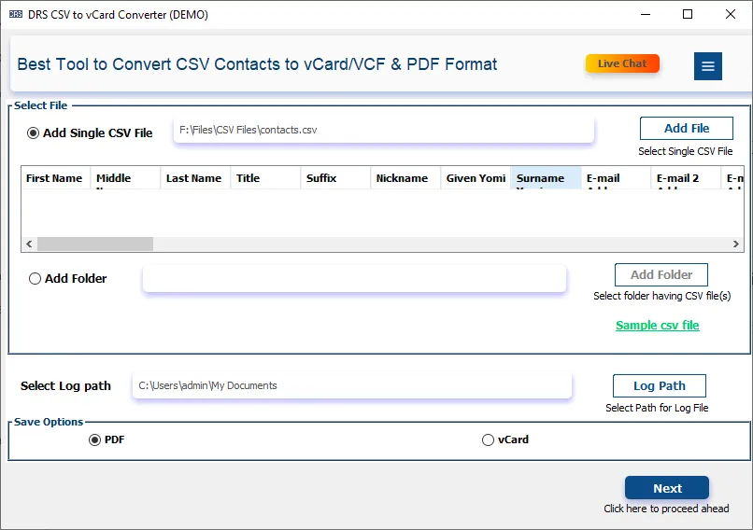The height and width of the screenshot is (530, 753).
Task: Click the CSV file path input field
Action: click(x=384, y=130)
